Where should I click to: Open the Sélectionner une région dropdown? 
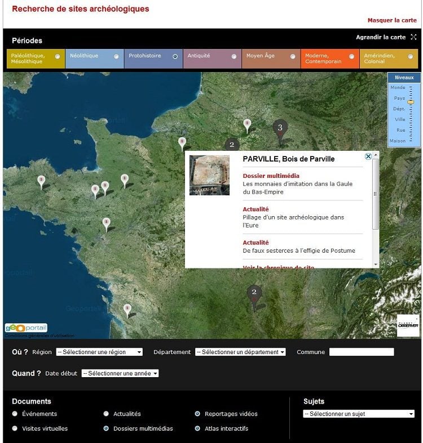(x=99, y=352)
